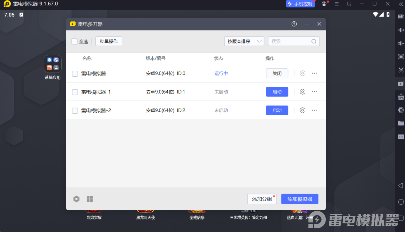Screen dimensions: 405x232
Task: Increase emulator volume
Action: 401,30
